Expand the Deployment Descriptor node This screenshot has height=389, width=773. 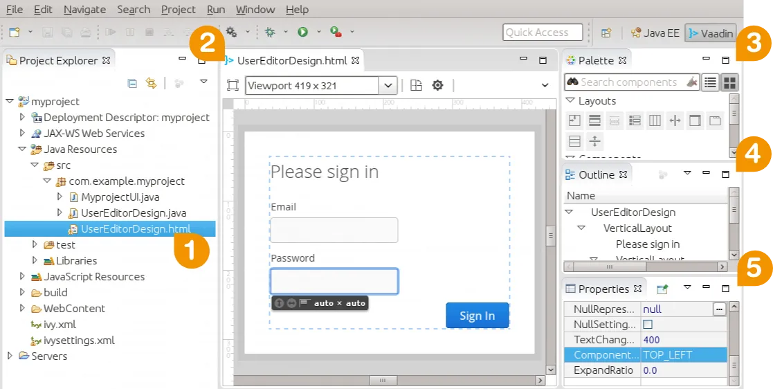(21, 118)
